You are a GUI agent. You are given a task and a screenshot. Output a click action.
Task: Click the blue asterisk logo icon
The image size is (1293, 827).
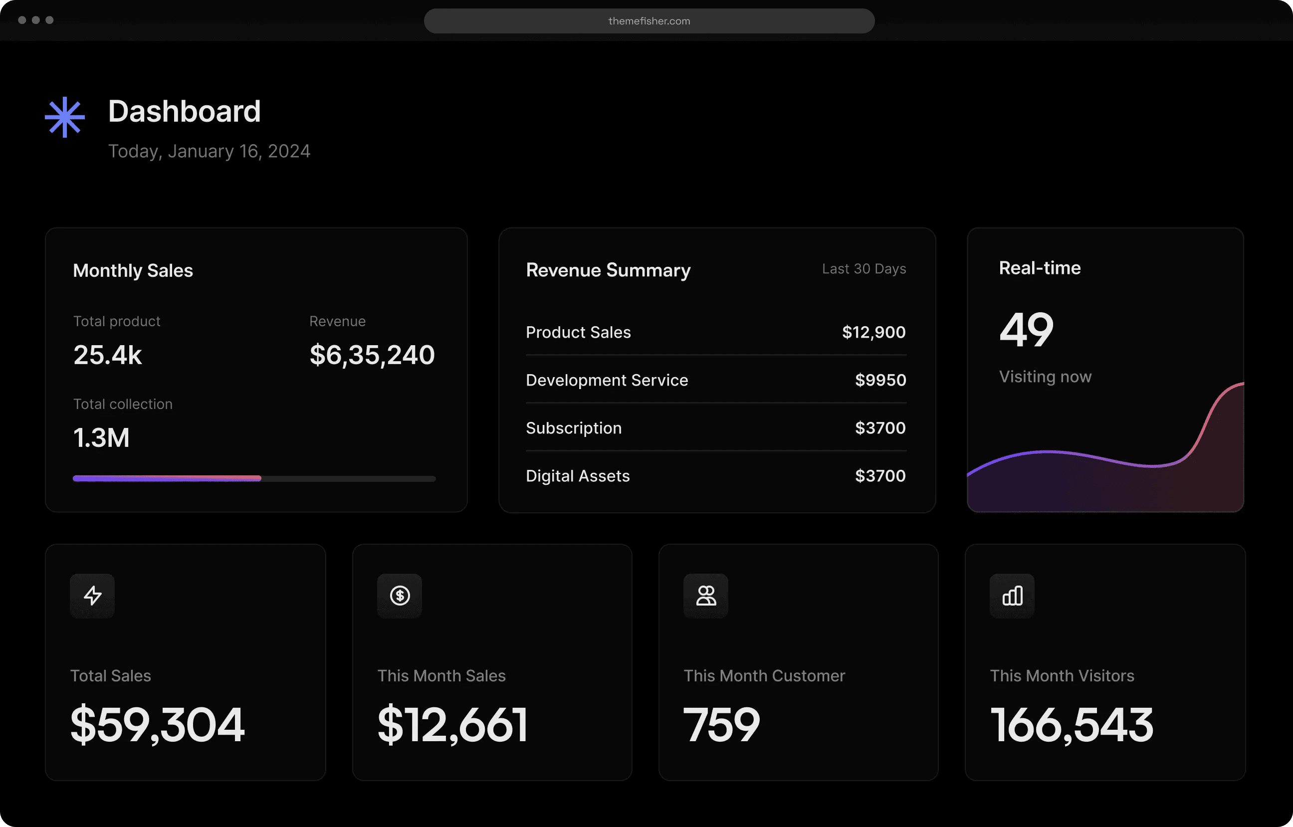(x=64, y=117)
